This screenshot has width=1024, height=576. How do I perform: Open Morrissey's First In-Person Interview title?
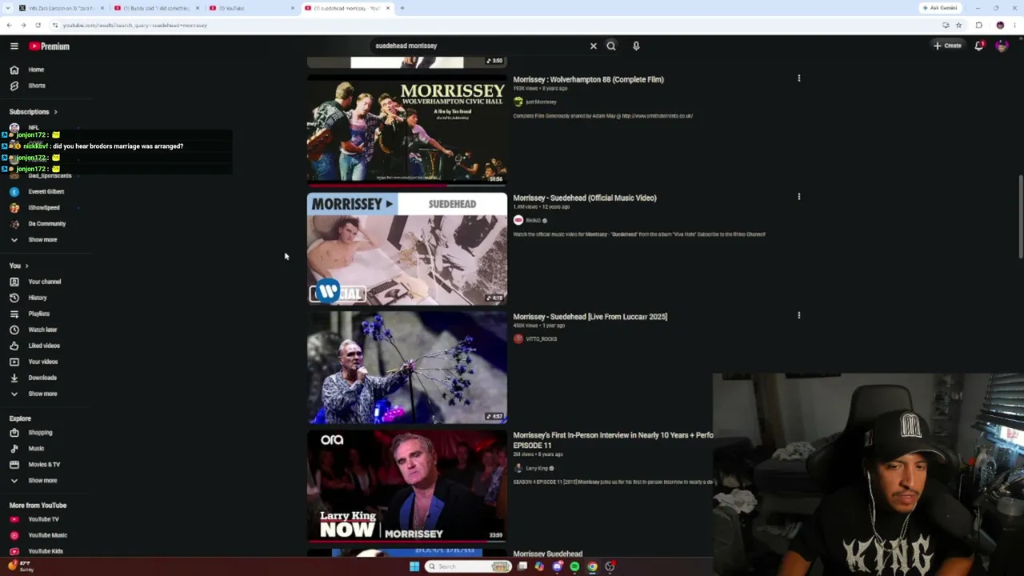(x=613, y=440)
